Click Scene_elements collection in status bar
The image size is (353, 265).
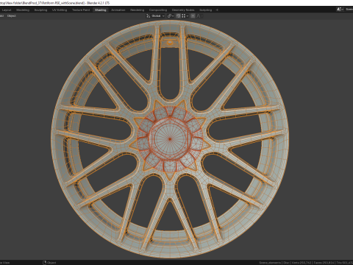click(270, 263)
